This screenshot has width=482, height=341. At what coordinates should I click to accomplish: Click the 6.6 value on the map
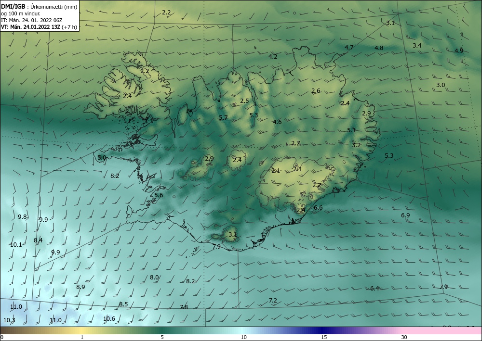318,208
